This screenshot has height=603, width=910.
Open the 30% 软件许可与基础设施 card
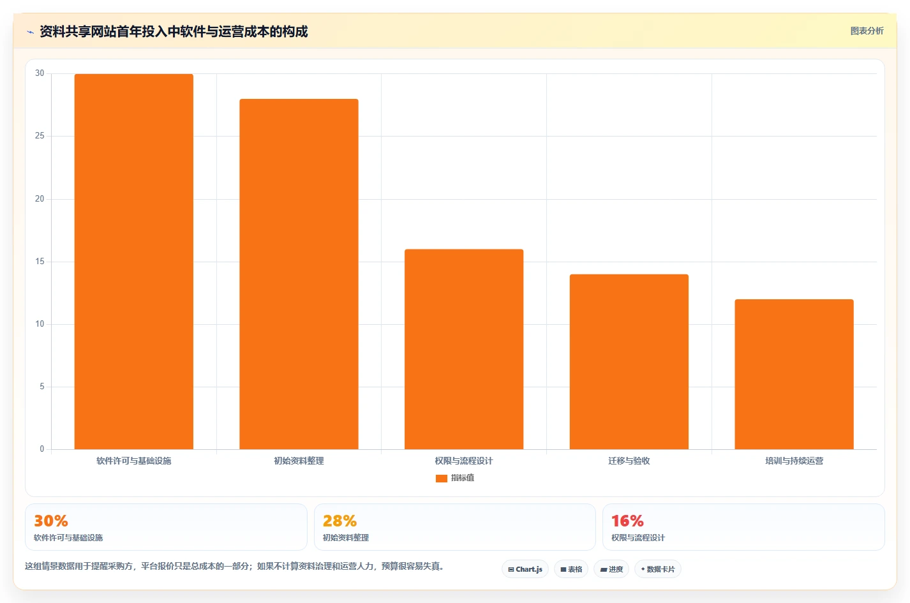pos(166,527)
